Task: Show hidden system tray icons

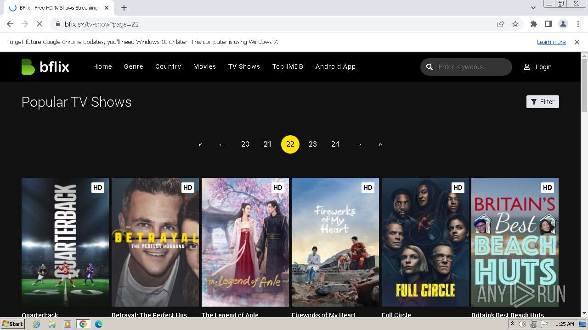Action: (x=512, y=324)
